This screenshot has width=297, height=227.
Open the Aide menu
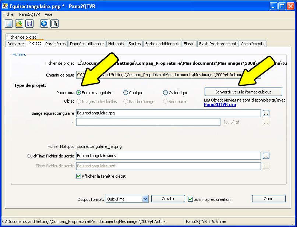coord(49,14)
